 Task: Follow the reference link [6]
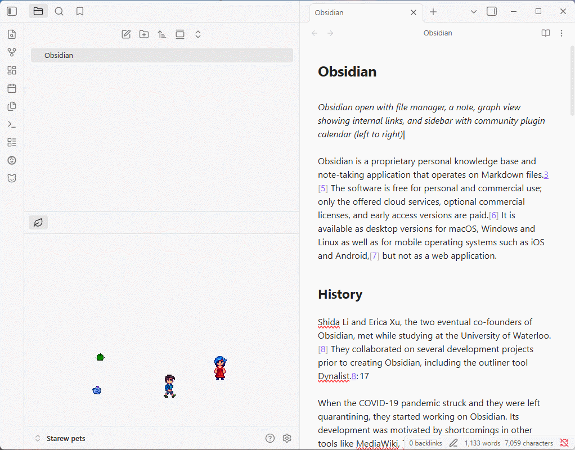493,215
